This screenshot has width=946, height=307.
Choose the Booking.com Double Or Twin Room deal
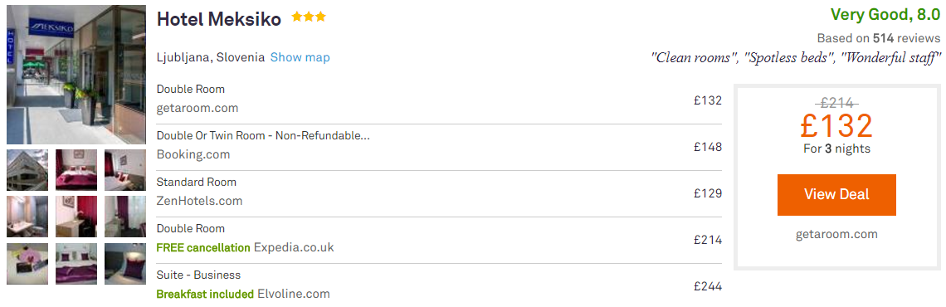coord(439,147)
